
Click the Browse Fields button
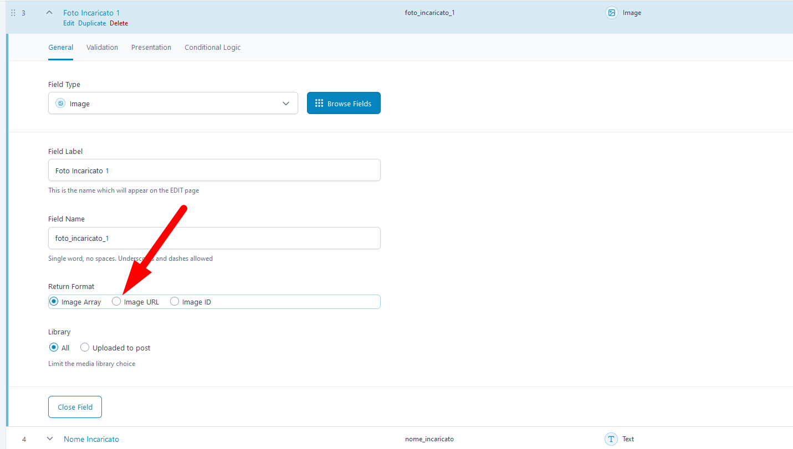[x=344, y=103]
